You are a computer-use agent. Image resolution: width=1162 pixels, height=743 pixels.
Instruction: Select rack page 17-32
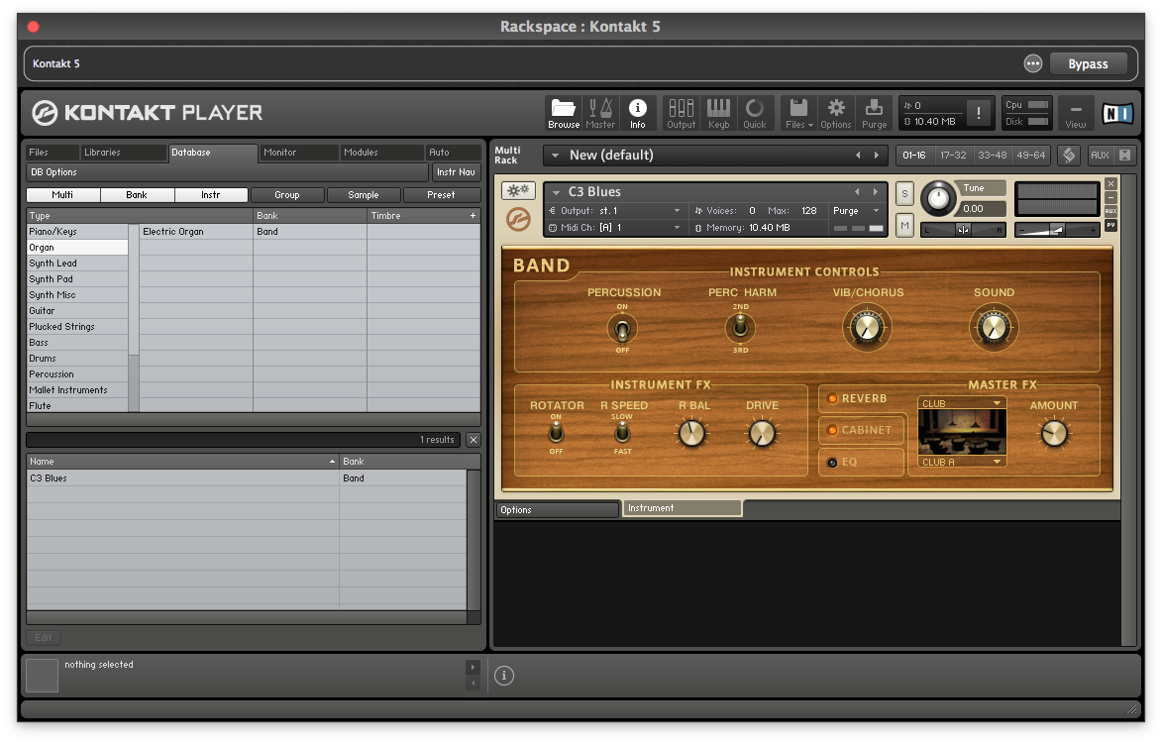[953, 156]
